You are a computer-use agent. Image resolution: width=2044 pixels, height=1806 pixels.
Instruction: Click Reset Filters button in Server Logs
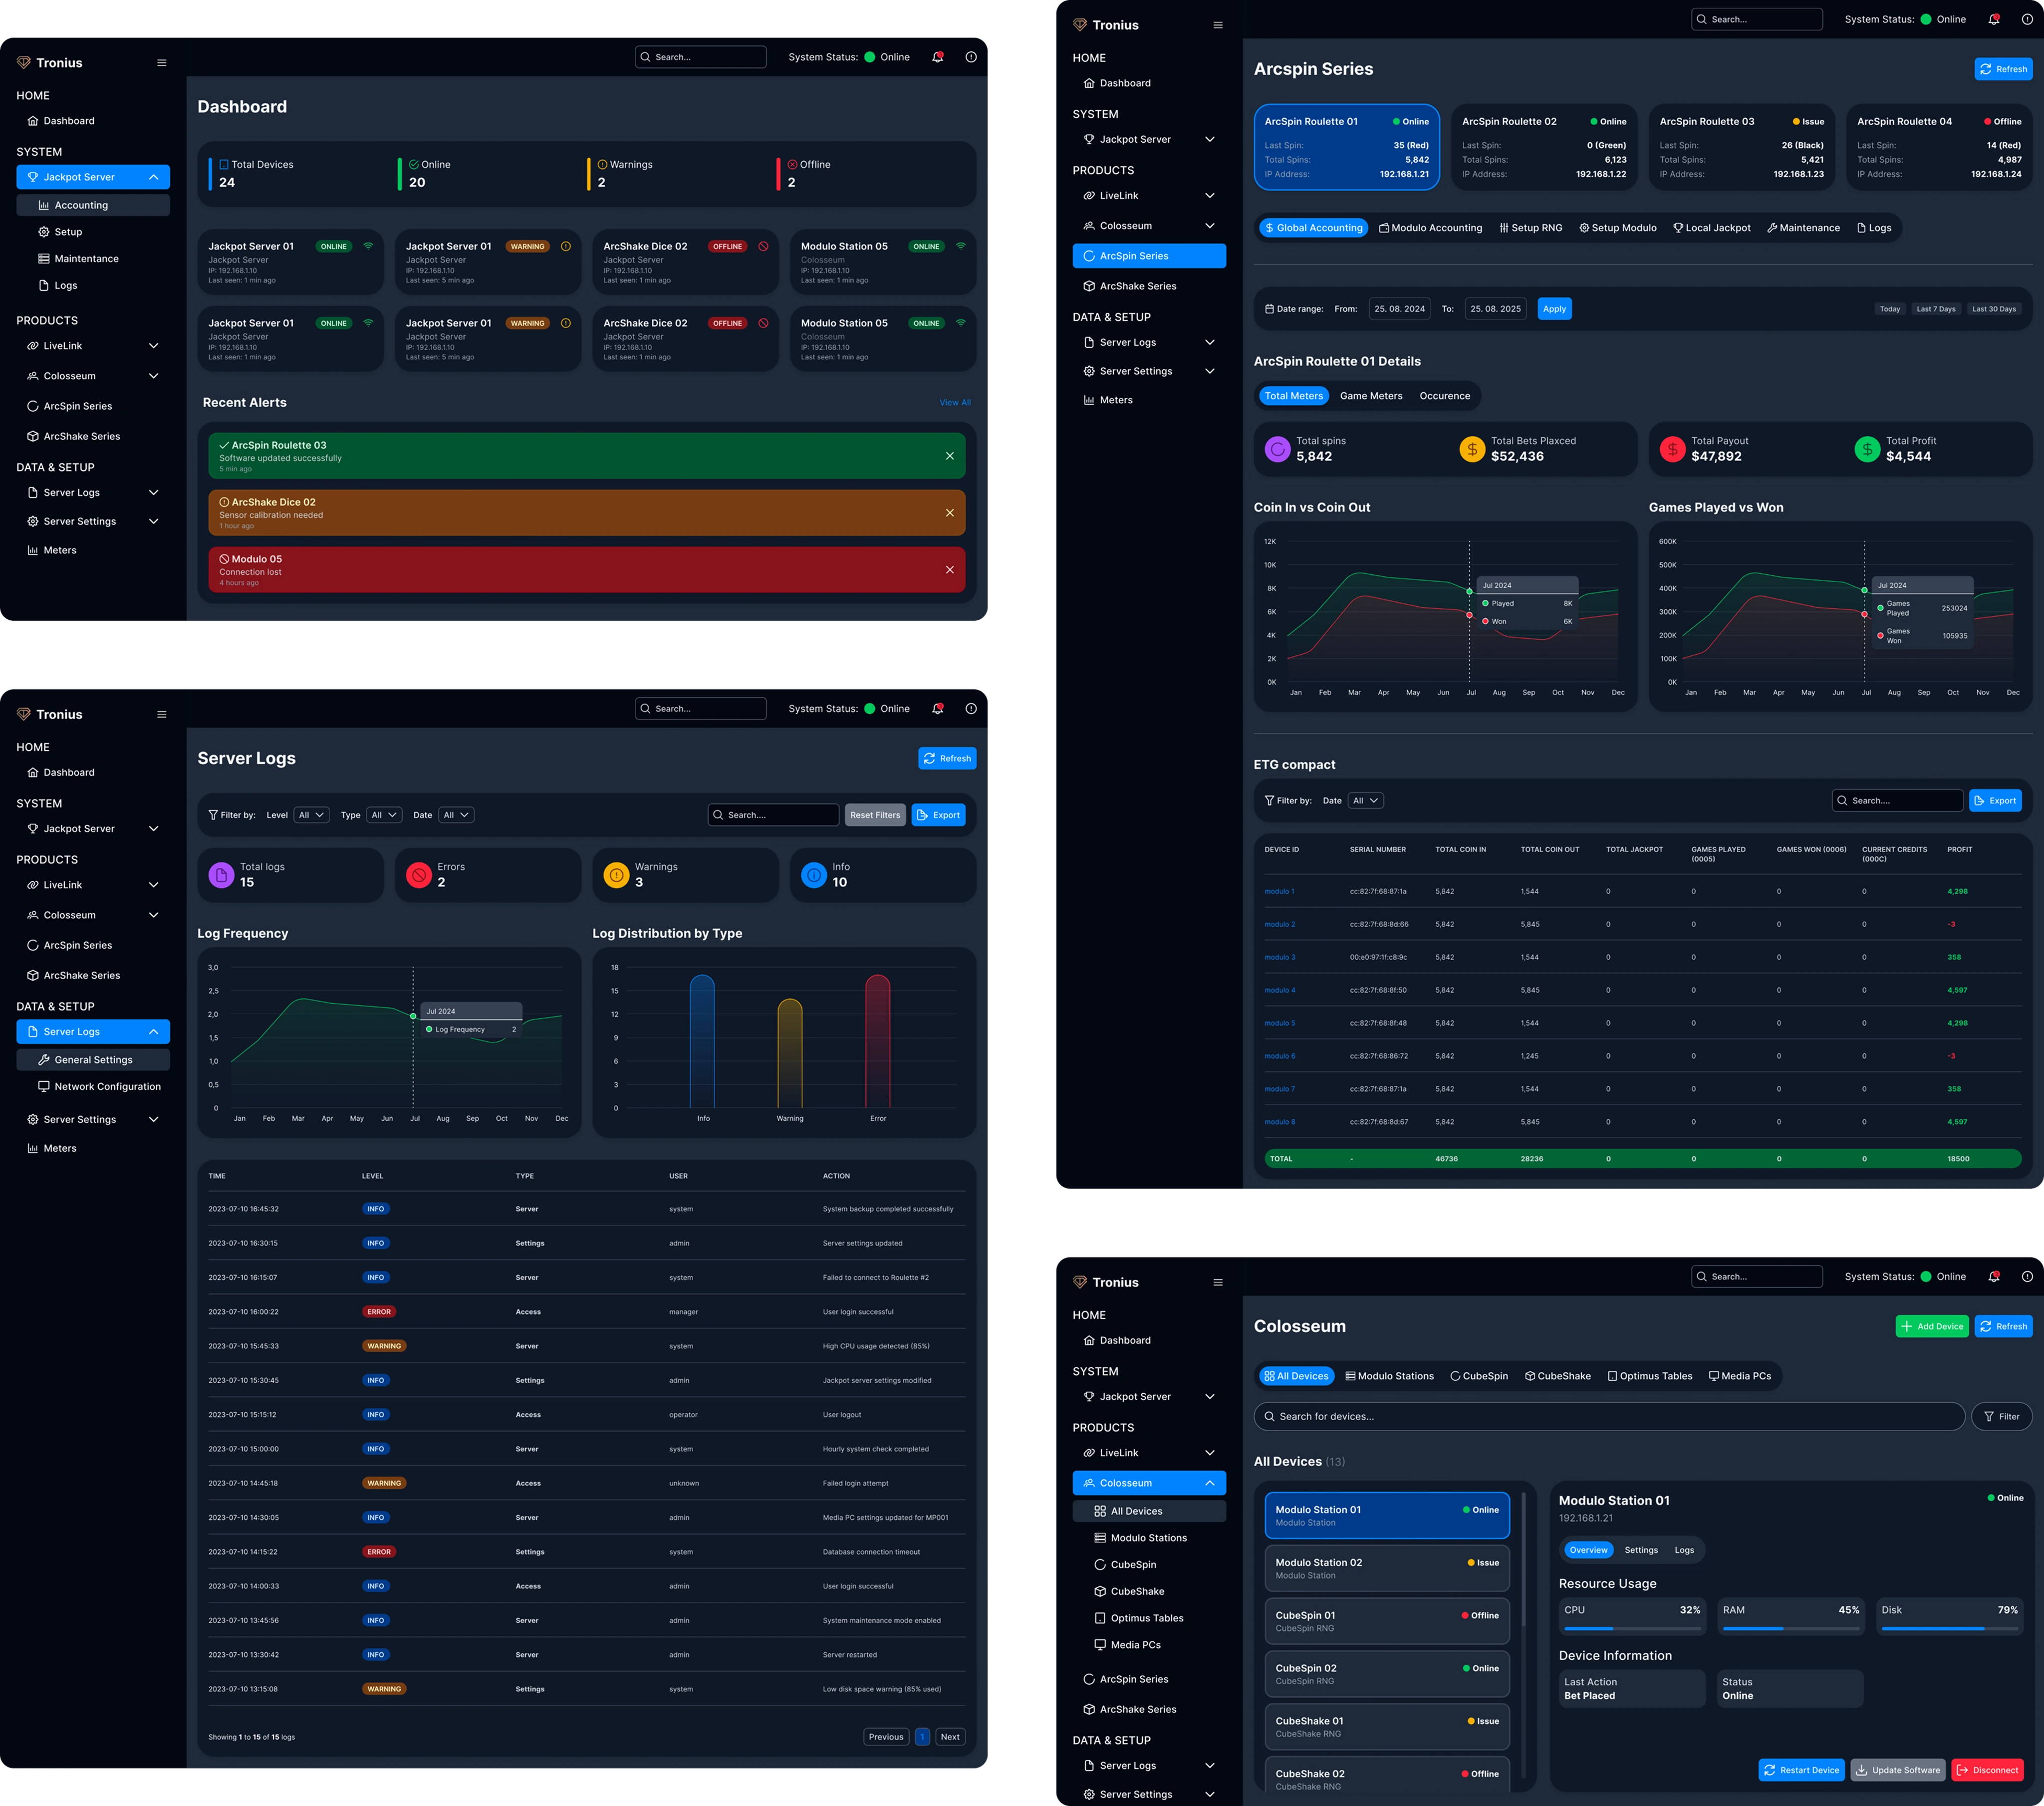(x=875, y=815)
